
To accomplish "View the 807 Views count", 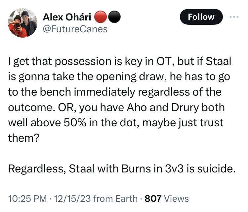I will coord(167,198).
